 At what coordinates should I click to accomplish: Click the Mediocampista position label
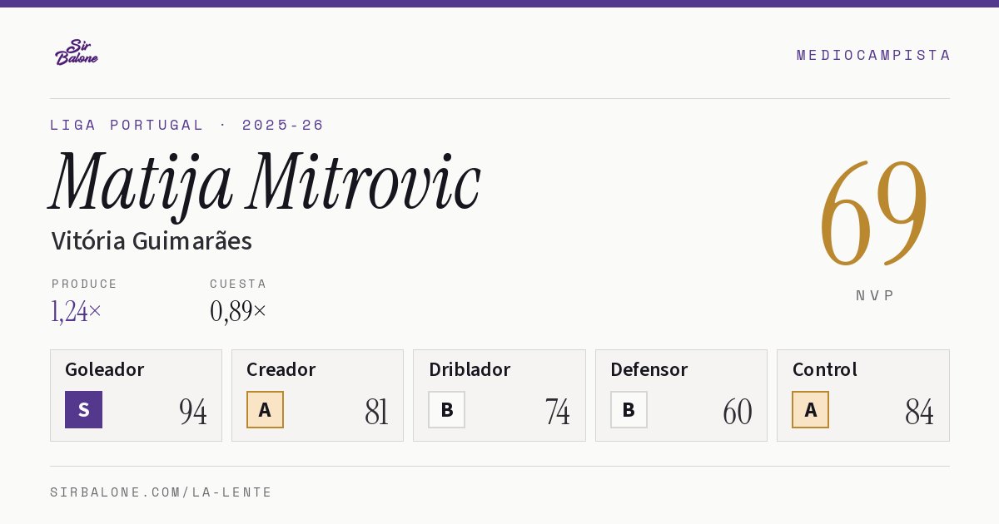point(873,55)
